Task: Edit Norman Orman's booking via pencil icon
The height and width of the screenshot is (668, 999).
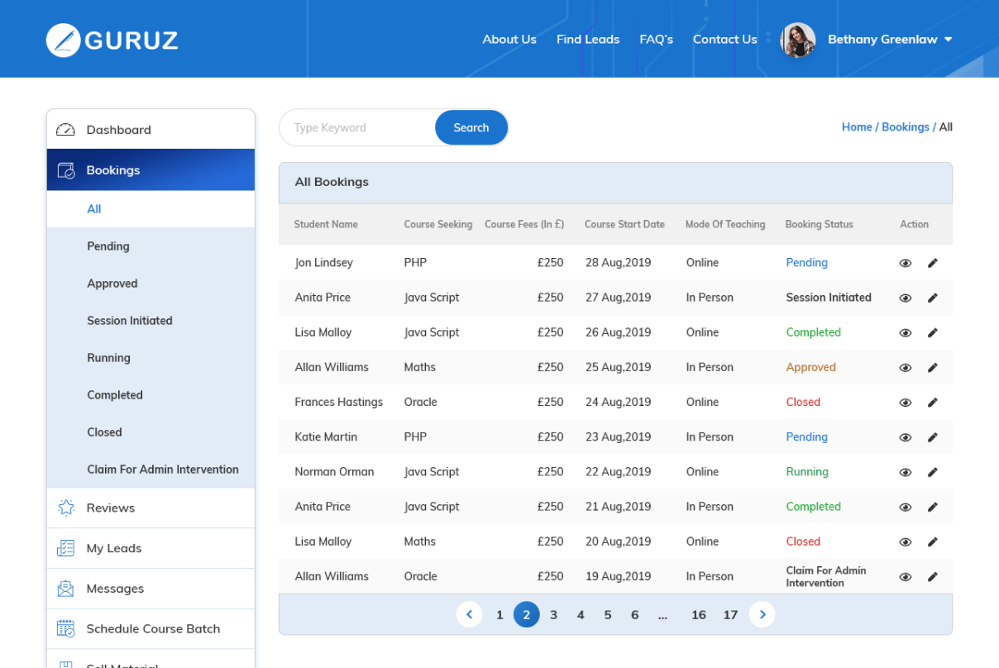Action: [x=933, y=472]
